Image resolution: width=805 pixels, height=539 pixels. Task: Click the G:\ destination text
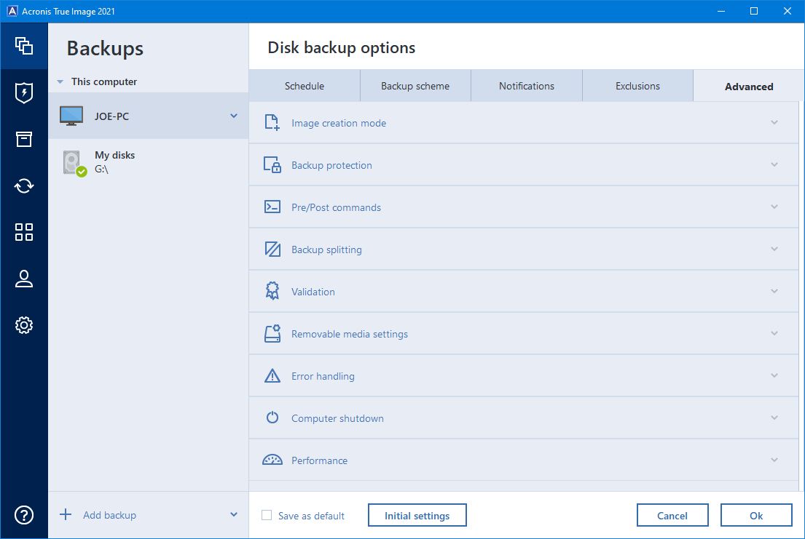(101, 169)
